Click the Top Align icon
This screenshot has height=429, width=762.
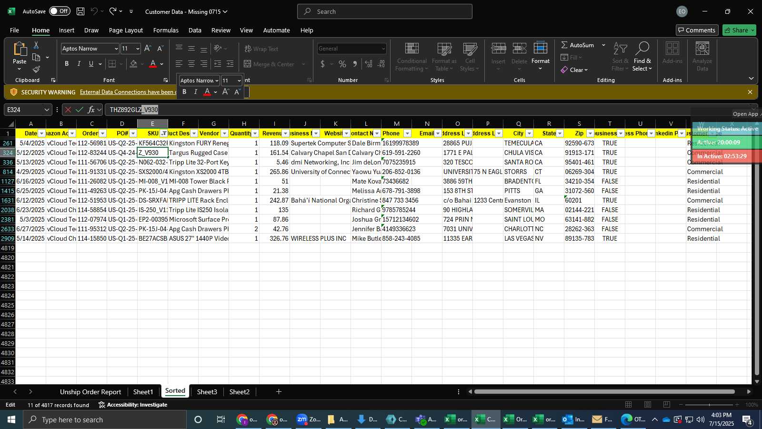pos(179,49)
